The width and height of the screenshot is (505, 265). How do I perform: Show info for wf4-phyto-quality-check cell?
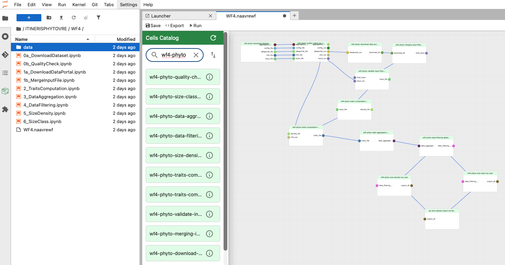[209, 77]
